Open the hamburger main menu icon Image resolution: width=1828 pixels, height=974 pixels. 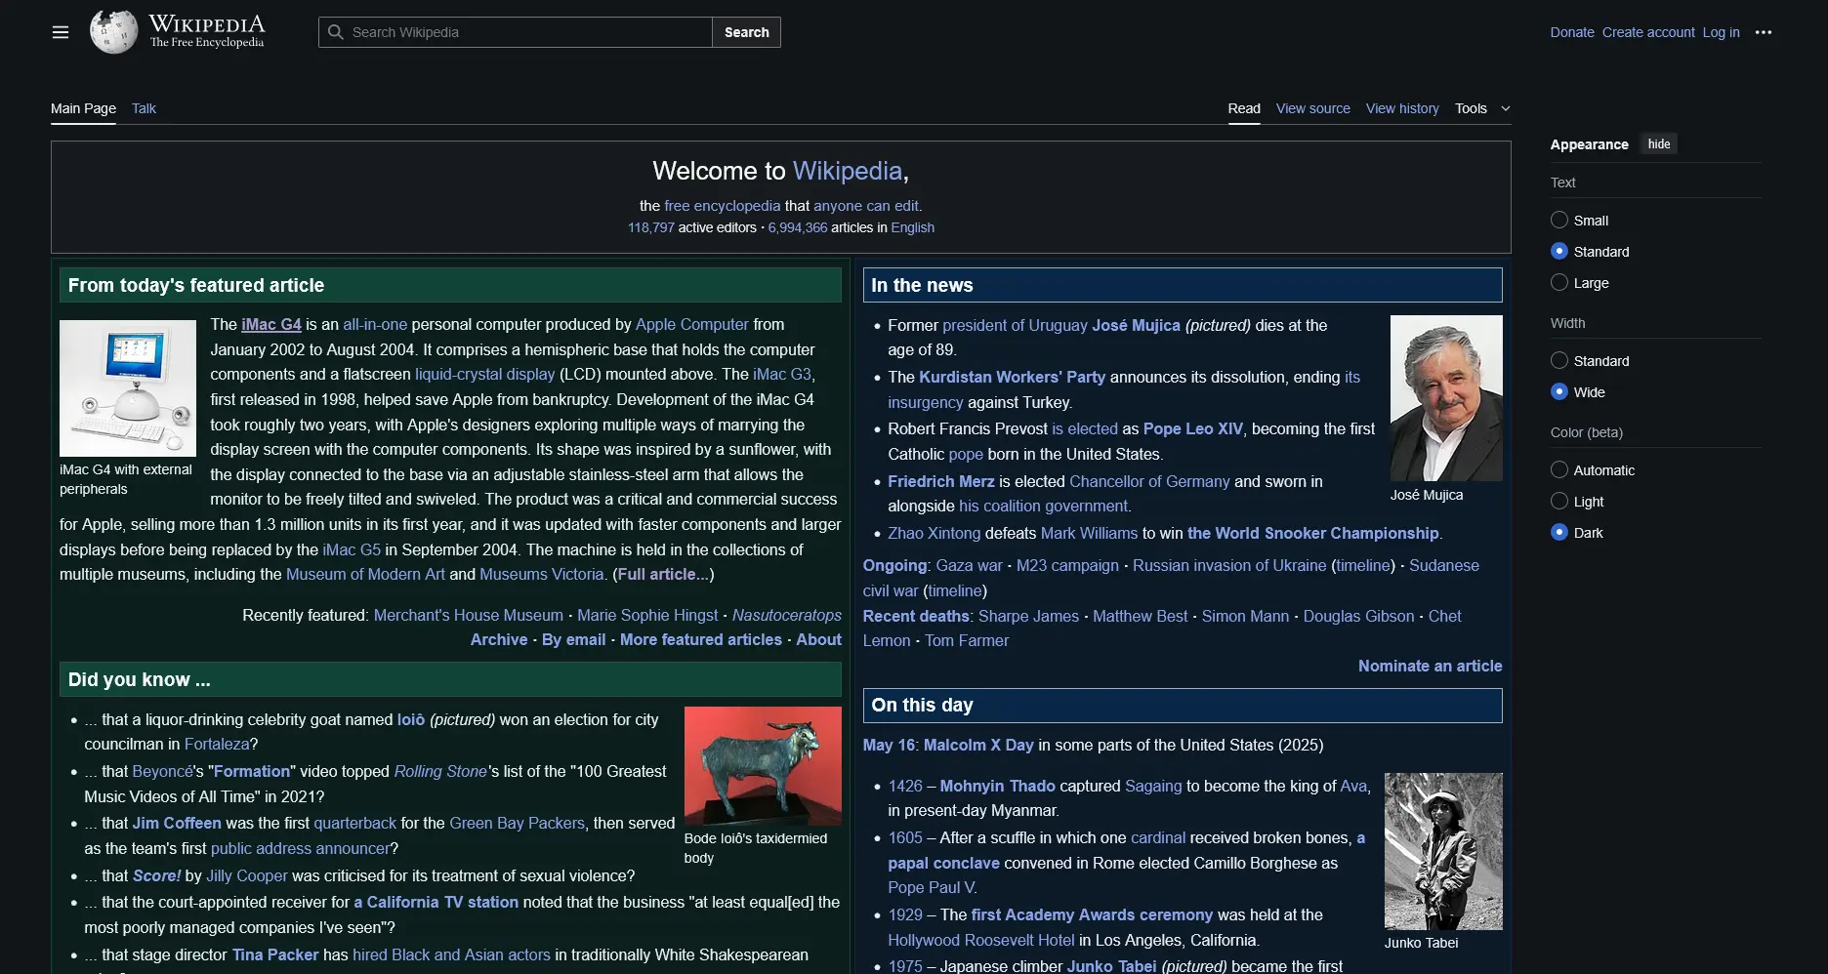(61, 32)
